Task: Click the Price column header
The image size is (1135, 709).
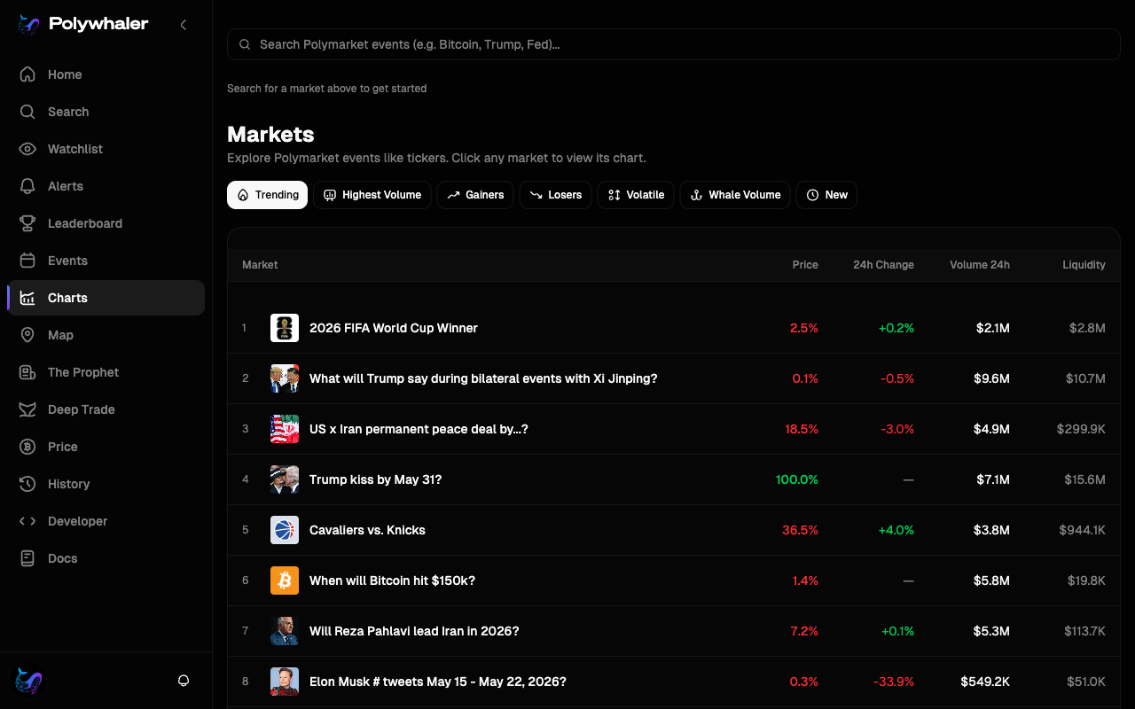Action: point(805,265)
